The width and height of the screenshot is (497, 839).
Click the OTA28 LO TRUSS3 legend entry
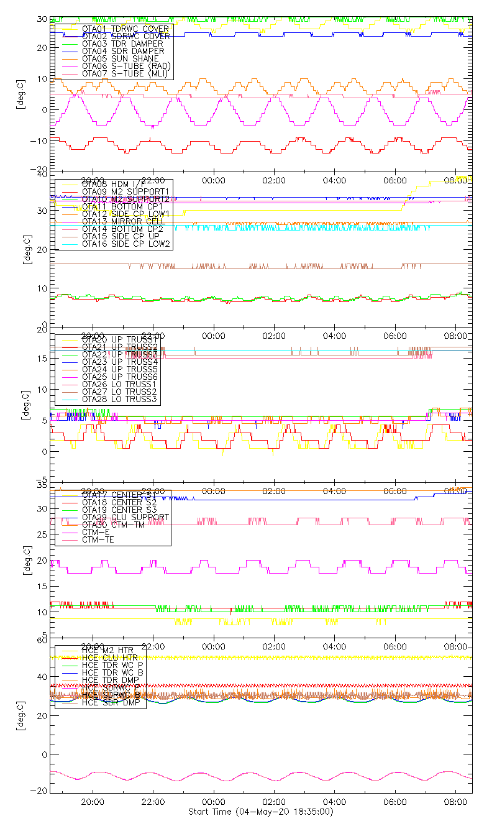click(x=112, y=399)
